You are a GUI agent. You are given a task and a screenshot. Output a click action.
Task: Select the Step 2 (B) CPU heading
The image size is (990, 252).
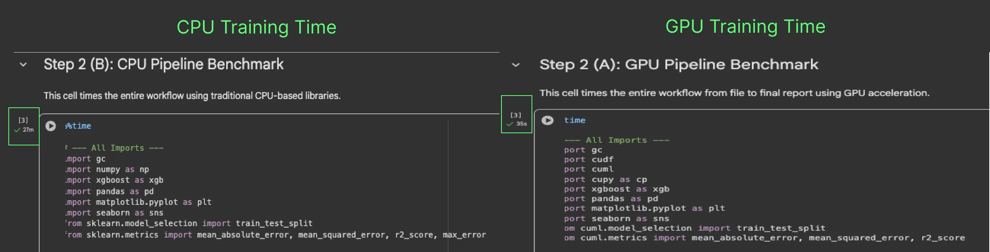[163, 64]
